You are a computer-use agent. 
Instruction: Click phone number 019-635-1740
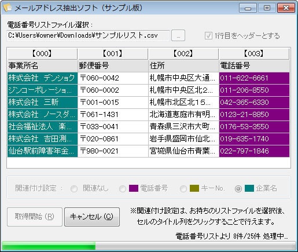(x=254, y=139)
